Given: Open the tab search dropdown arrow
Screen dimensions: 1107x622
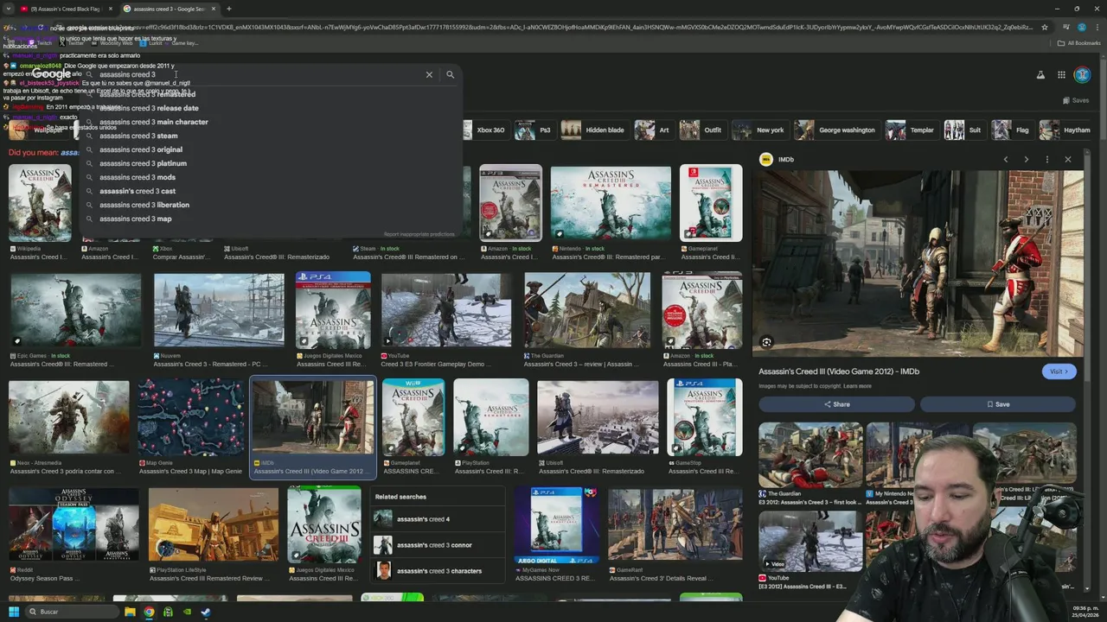Looking at the screenshot, I should (x=9, y=9).
